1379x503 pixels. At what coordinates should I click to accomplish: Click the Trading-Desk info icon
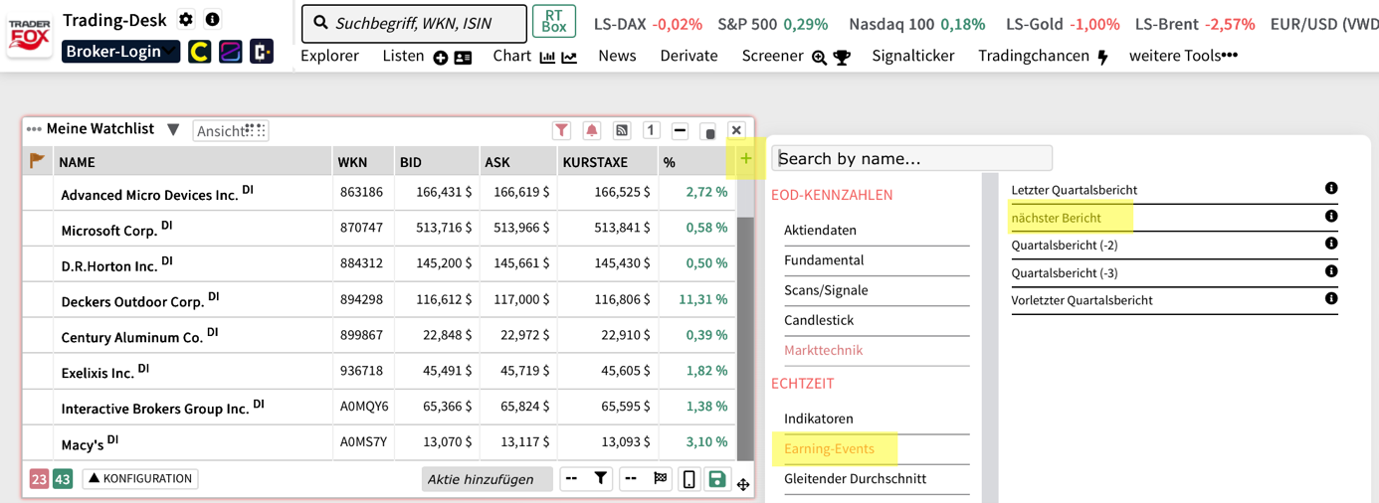[212, 19]
